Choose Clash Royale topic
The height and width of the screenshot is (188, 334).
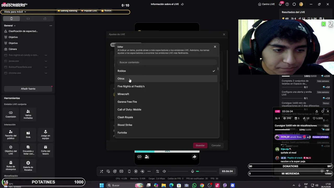166,117
